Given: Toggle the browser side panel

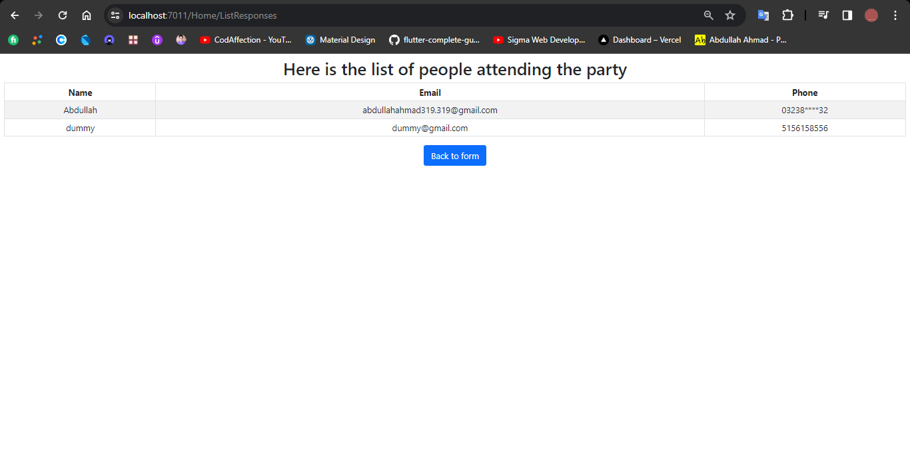Looking at the screenshot, I should tap(847, 15).
